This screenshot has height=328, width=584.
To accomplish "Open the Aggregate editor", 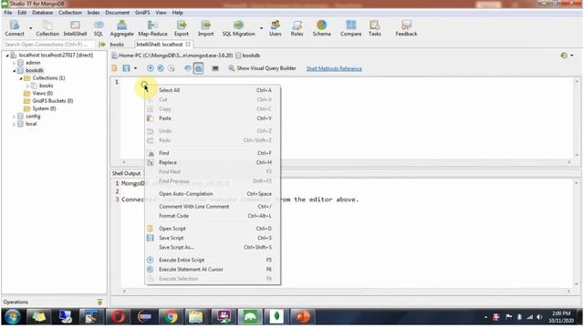I will click(x=121, y=28).
